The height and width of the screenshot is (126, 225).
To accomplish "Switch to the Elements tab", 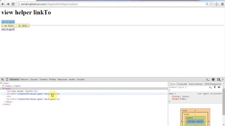I will [x=14, y=79].
